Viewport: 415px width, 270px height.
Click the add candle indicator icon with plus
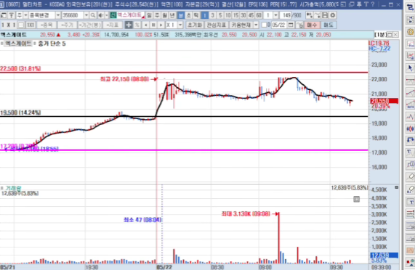pyautogui.click(x=309, y=15)
